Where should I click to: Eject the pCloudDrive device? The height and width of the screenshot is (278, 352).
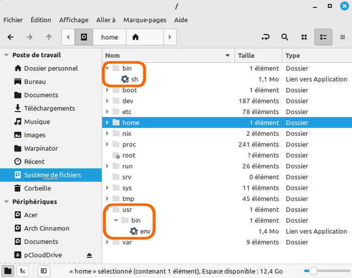[x=90, y=255]
